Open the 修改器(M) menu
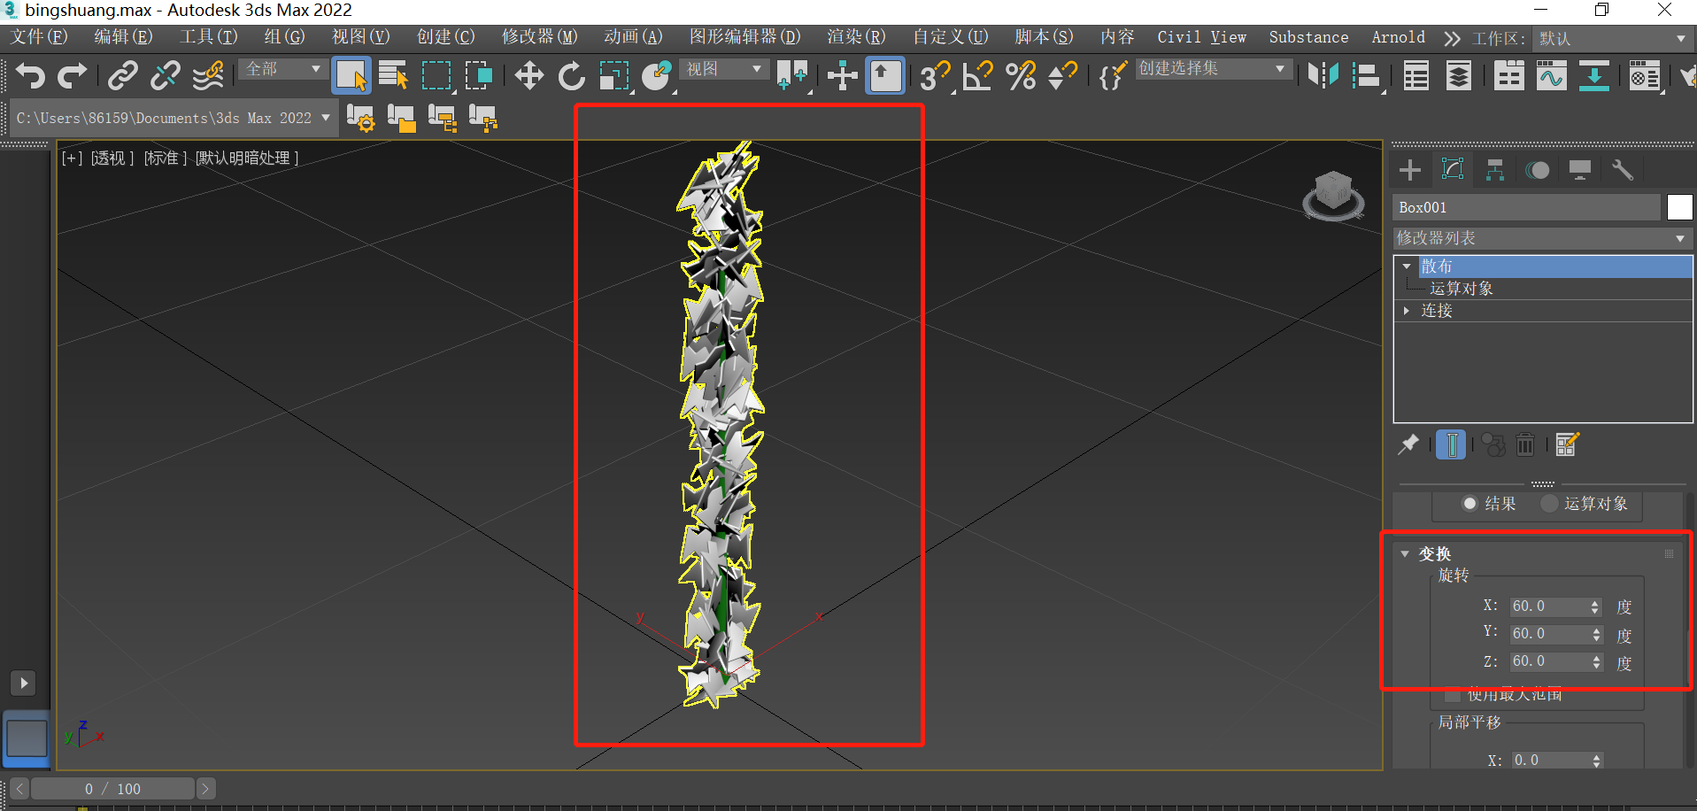This screenshot has height=811, width=1697. (x=539, y=37)
